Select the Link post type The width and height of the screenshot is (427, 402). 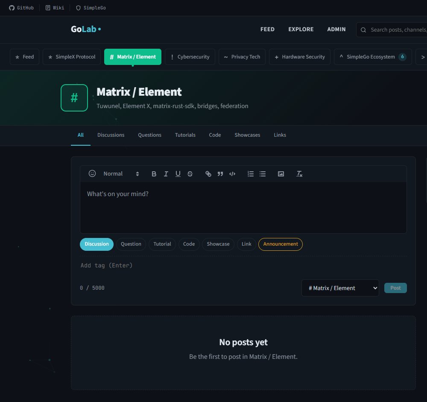click(x=246, y=244)
